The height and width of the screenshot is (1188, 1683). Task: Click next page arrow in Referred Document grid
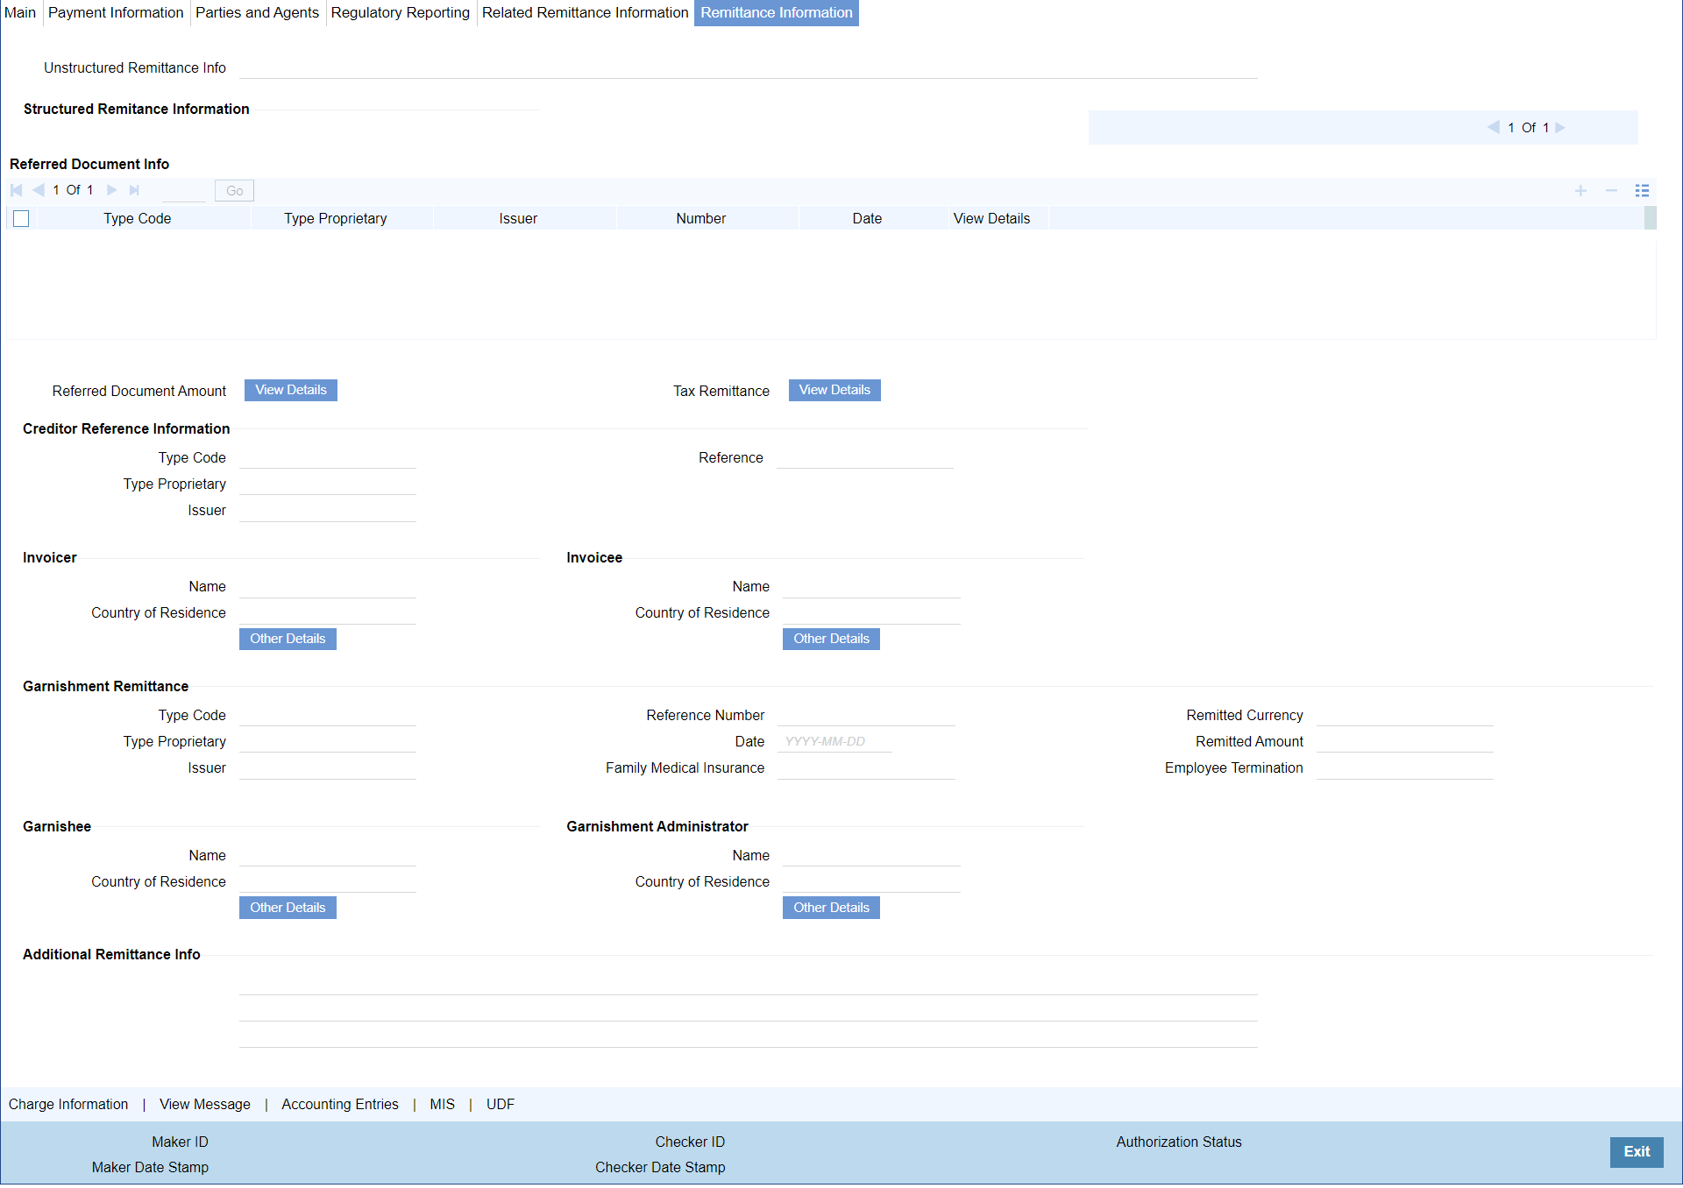[x=111, y=190]
